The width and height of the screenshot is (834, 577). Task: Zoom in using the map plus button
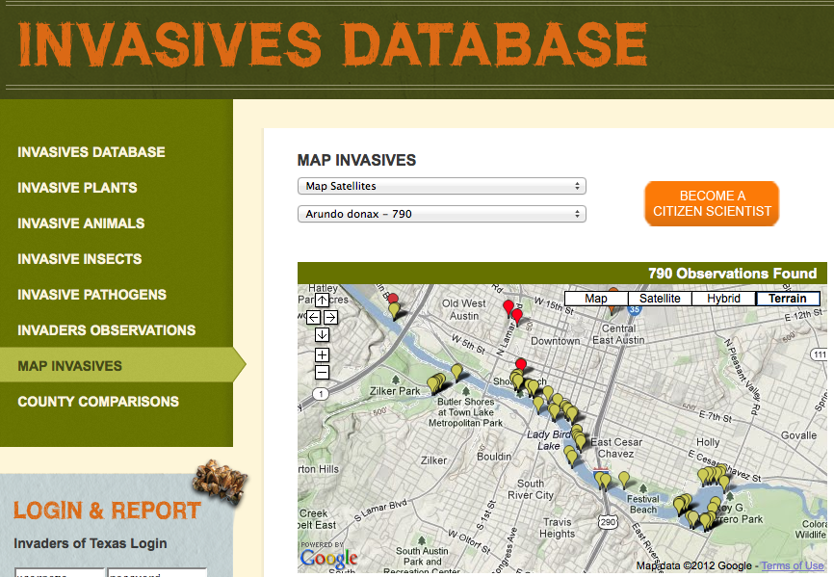coord(322,354)
